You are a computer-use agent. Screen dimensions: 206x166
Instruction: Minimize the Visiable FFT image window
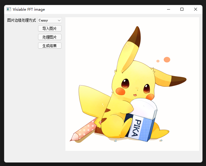point(169,9)
